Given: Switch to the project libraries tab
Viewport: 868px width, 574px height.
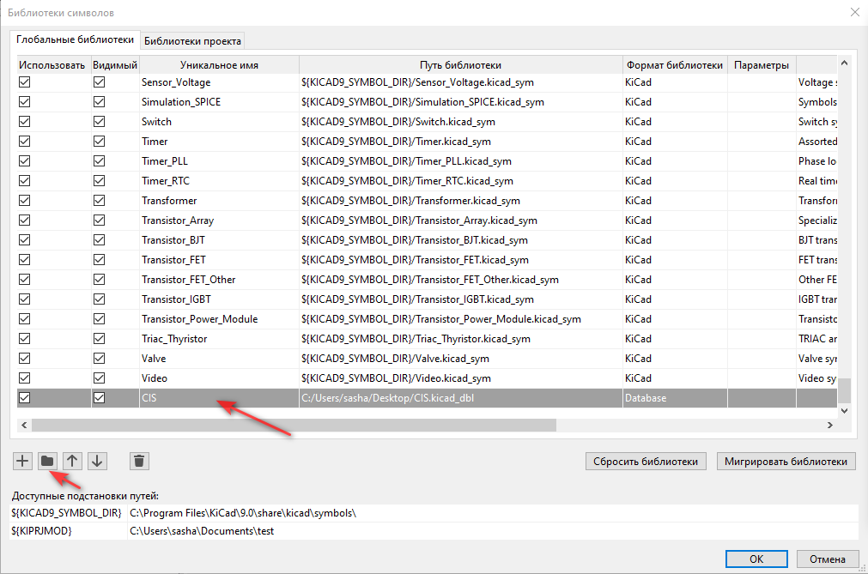Looking at the screenshot, I should (x=193, y=40).
